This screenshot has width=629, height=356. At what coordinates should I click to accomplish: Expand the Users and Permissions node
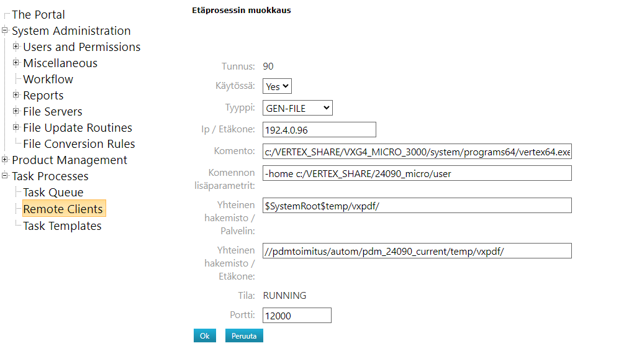(x=16, y=47)
